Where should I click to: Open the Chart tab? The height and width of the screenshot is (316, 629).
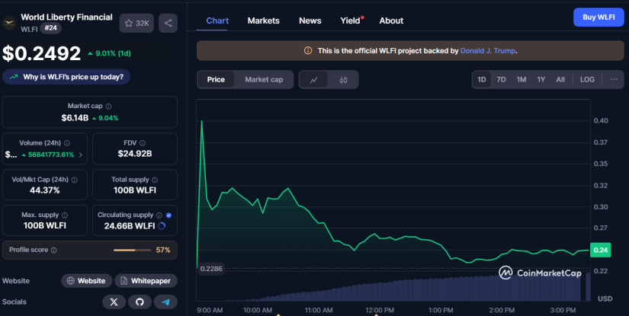[x=217, y=21]
